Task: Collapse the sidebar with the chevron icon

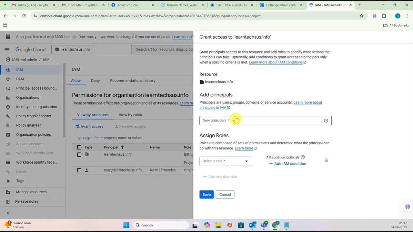Action: tap(8, 213)
